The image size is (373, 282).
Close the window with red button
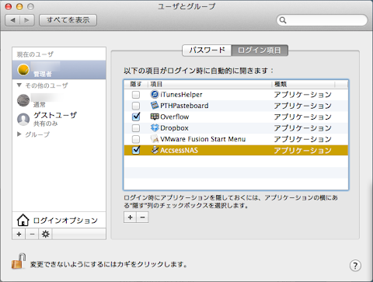pos(9,6)
